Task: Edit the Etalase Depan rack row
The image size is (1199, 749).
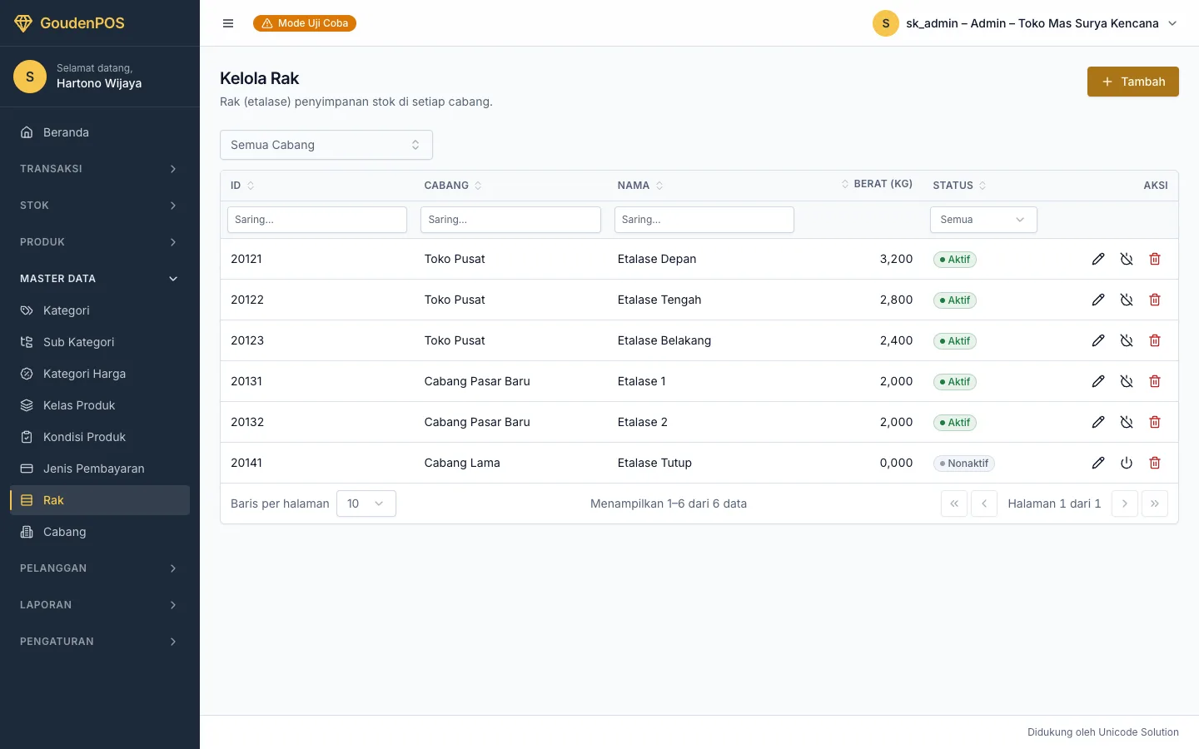Action: pyautogui.click(x=1098, y=259)
